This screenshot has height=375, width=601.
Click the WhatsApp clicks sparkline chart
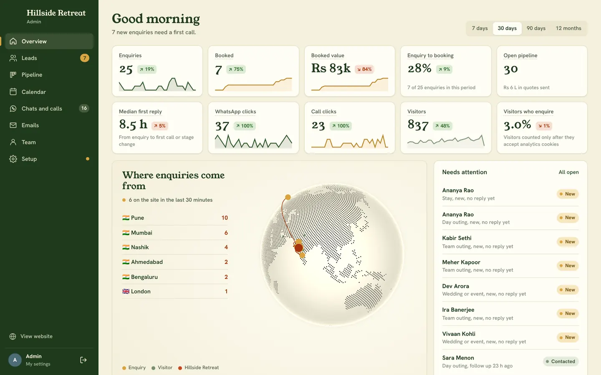tap(253, 141)
